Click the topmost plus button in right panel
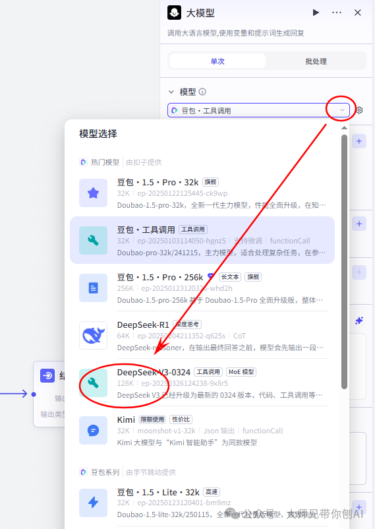This screenshot has height=529, width=375. [359, 141]
